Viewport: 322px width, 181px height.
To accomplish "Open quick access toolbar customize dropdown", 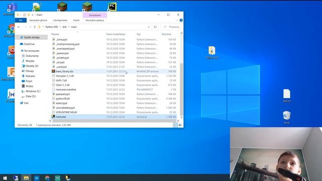I will coord(32,15).
